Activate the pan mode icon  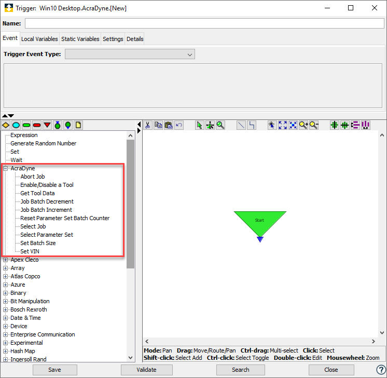click(x=210, y=125)
